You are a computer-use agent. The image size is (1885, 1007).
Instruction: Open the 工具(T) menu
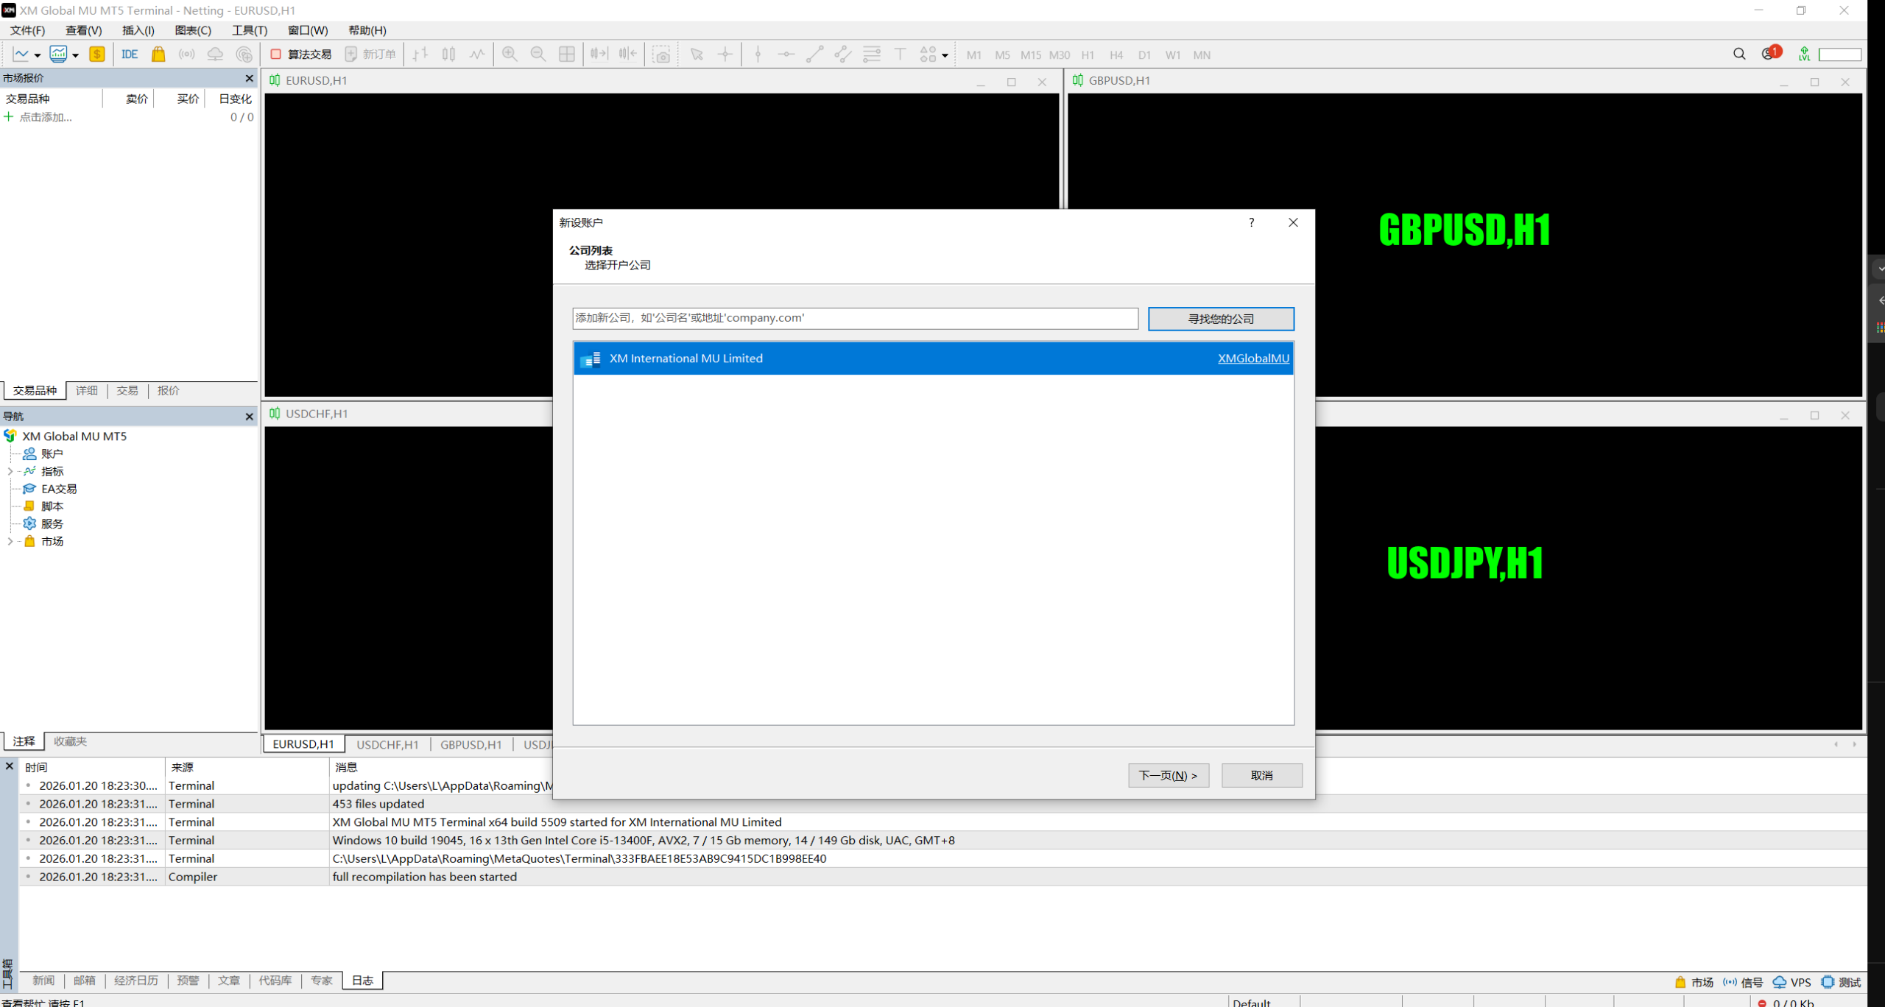(250, 30)
